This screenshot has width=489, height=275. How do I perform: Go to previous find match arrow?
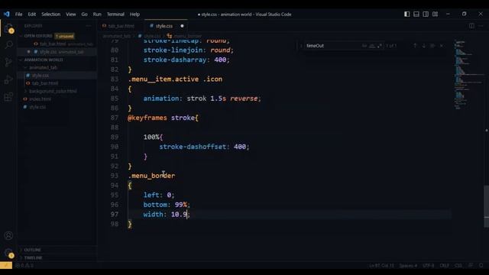coord(415,46)
